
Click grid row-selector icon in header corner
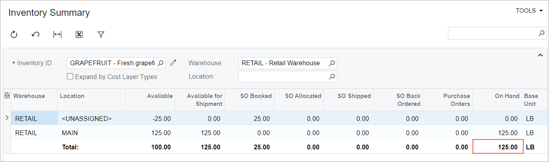pyautogui.click(x=7, y=96)
